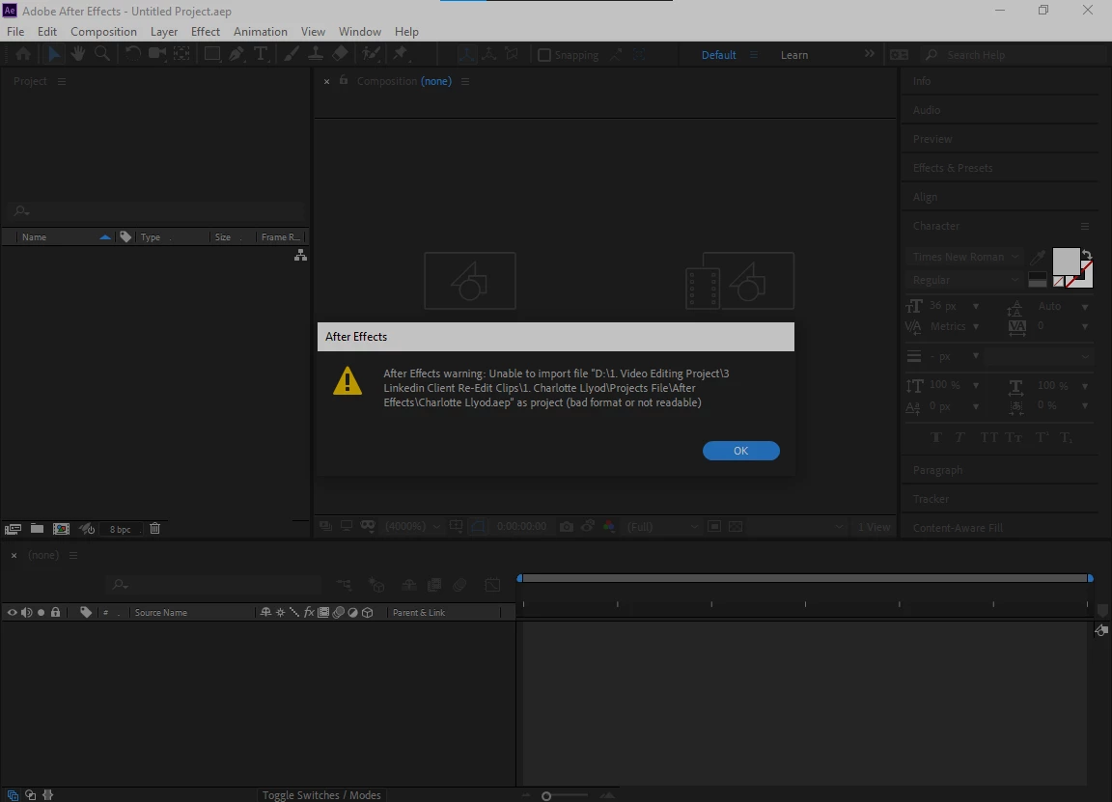1112x802 pixels.
Task: Select the Pan Behind anchor point tool
Action: tap(181, 54)
